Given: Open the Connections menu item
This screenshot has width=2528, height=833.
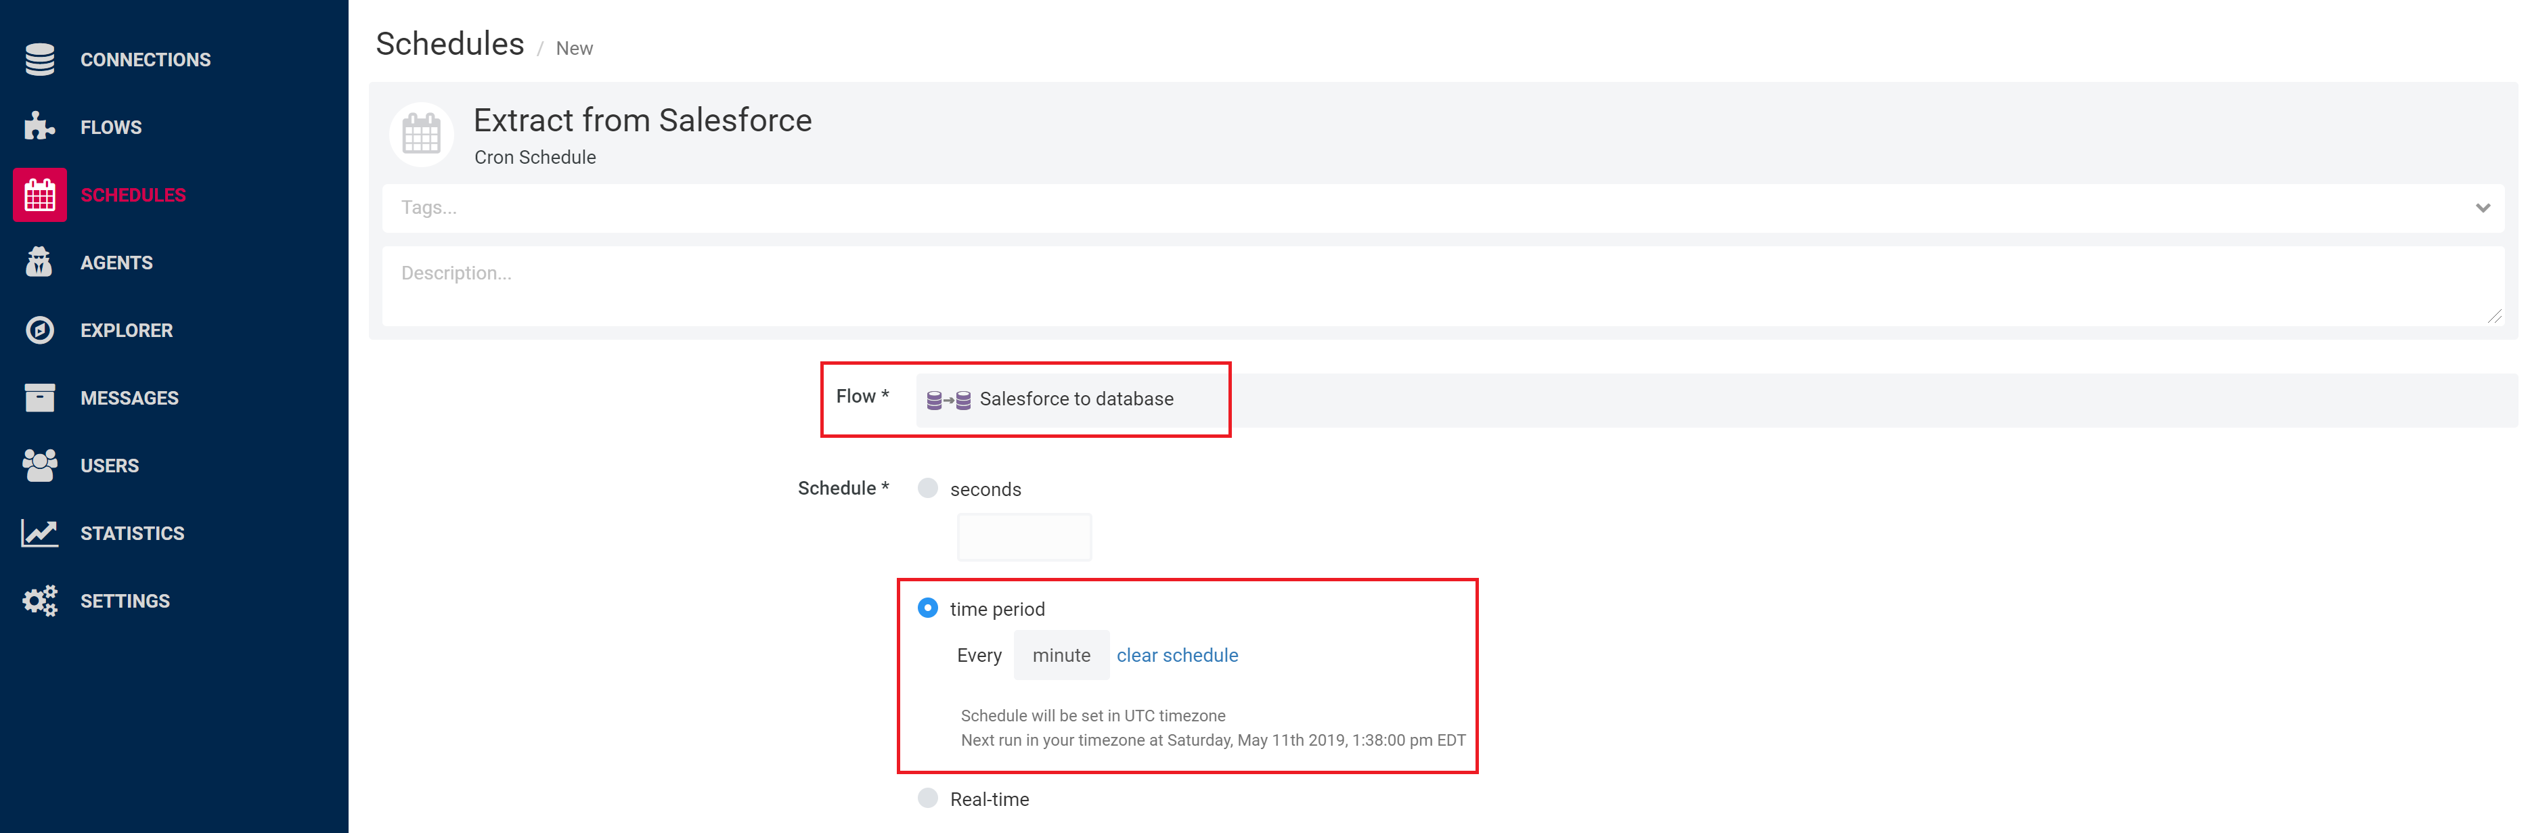Looking at the screenshot, I should [x=146, y=60].
